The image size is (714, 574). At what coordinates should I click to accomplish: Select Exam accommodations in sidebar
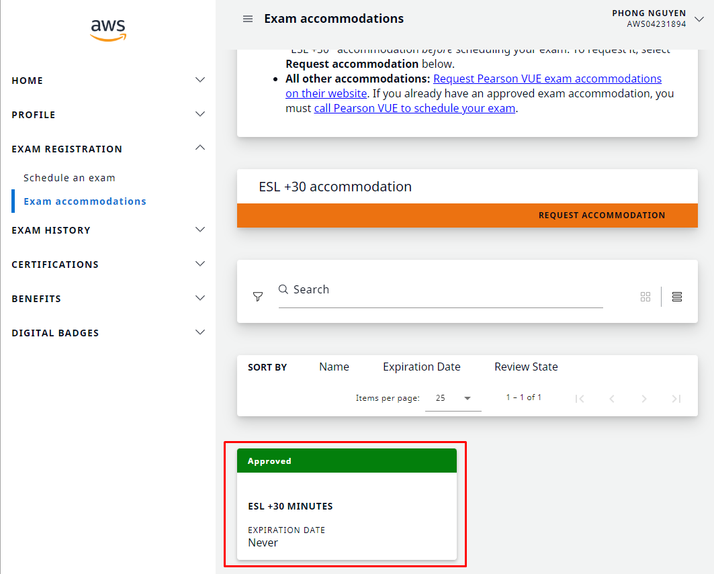85,201
